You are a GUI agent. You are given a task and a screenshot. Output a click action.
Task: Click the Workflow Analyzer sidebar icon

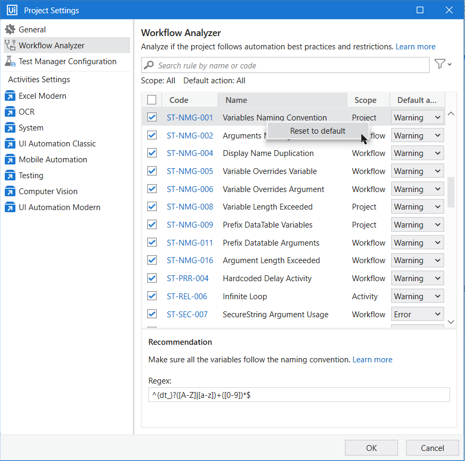pos(10,46)
